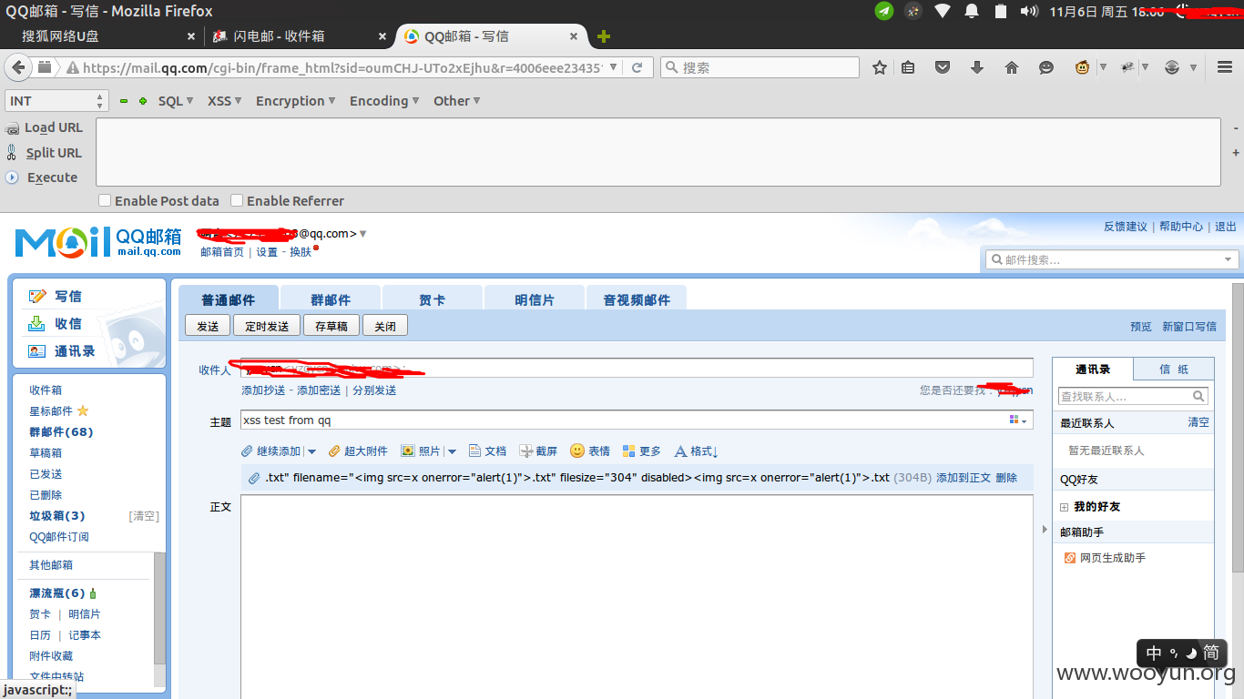Open the bookmarks list icon

click(x=908, y=67)
